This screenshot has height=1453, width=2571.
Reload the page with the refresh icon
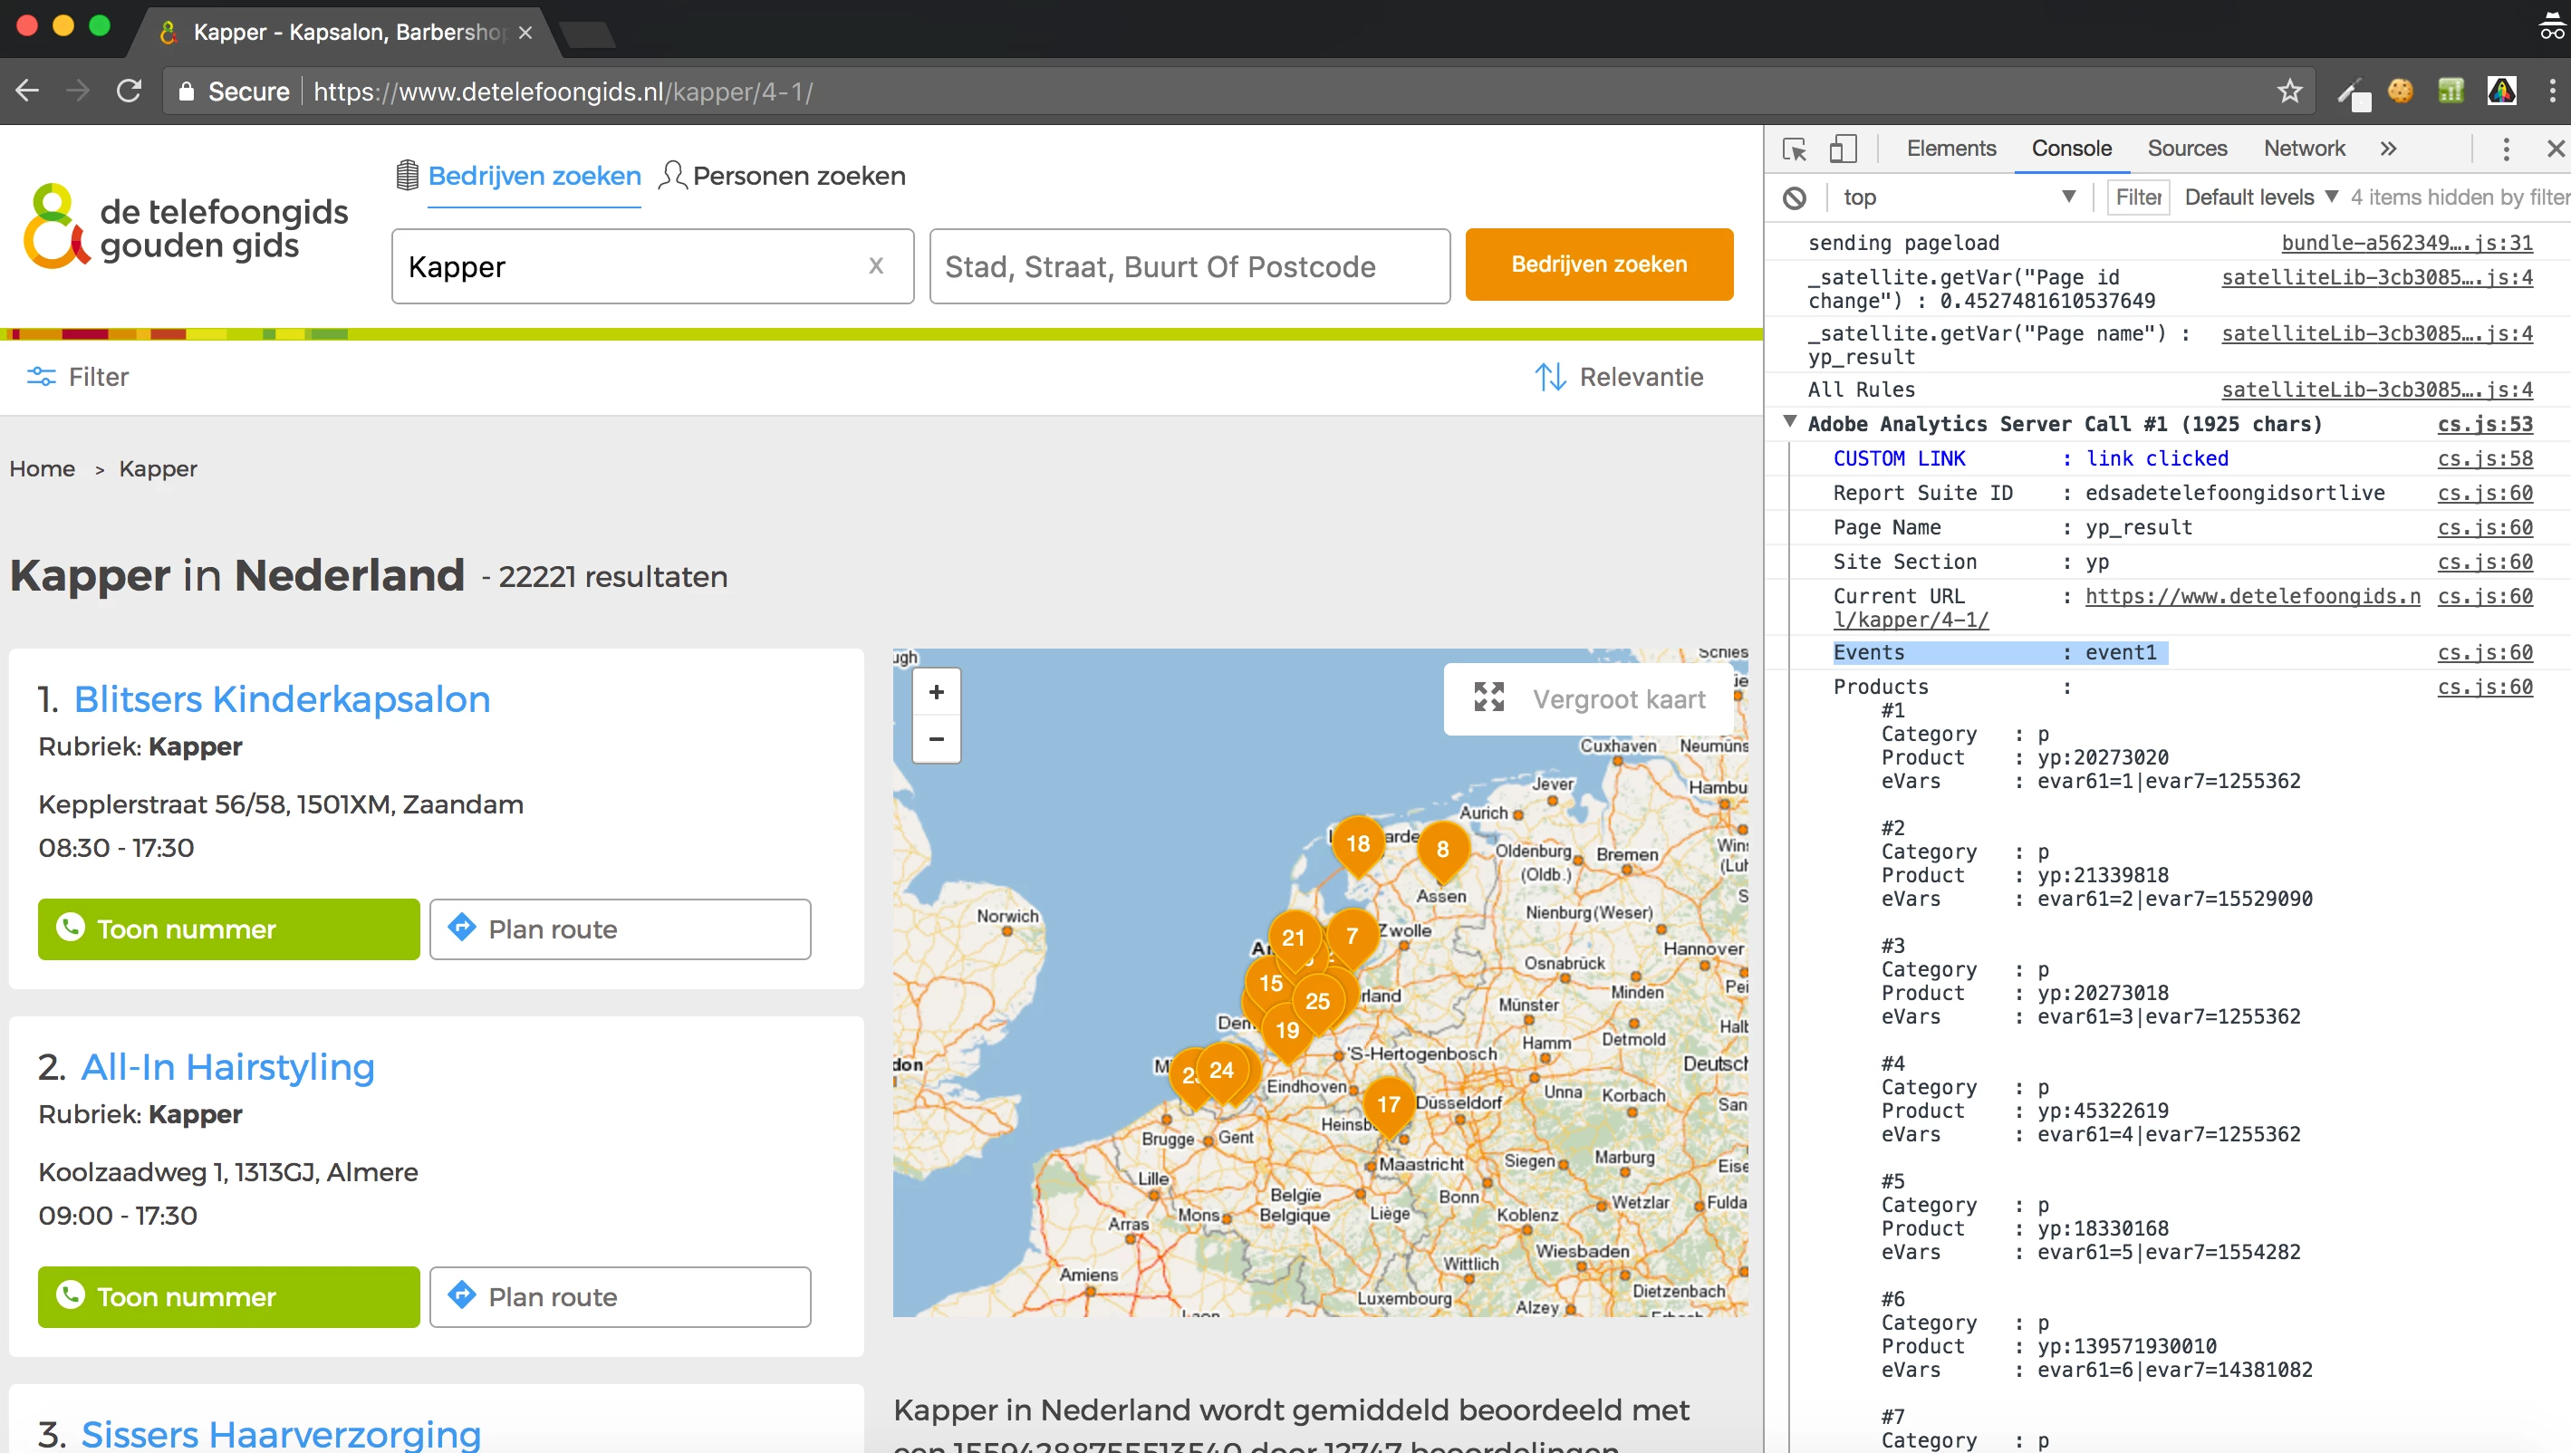(129, 91)
